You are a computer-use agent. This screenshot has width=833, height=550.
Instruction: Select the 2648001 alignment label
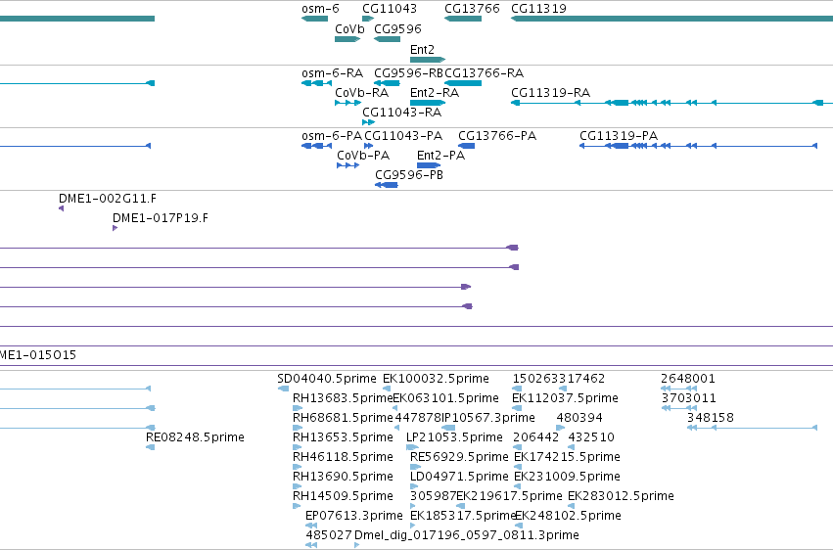pos(688,379)
